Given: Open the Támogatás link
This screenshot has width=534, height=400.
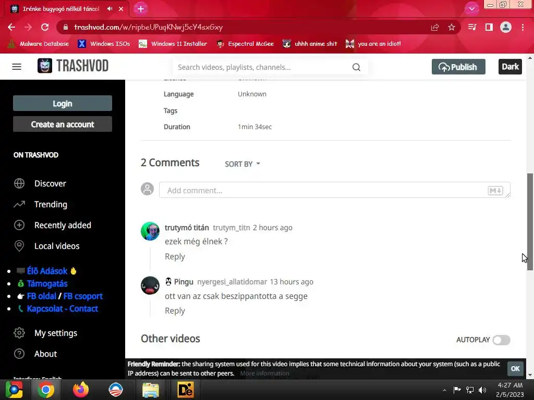Looking at the screenshot, I should coord(47,284).
